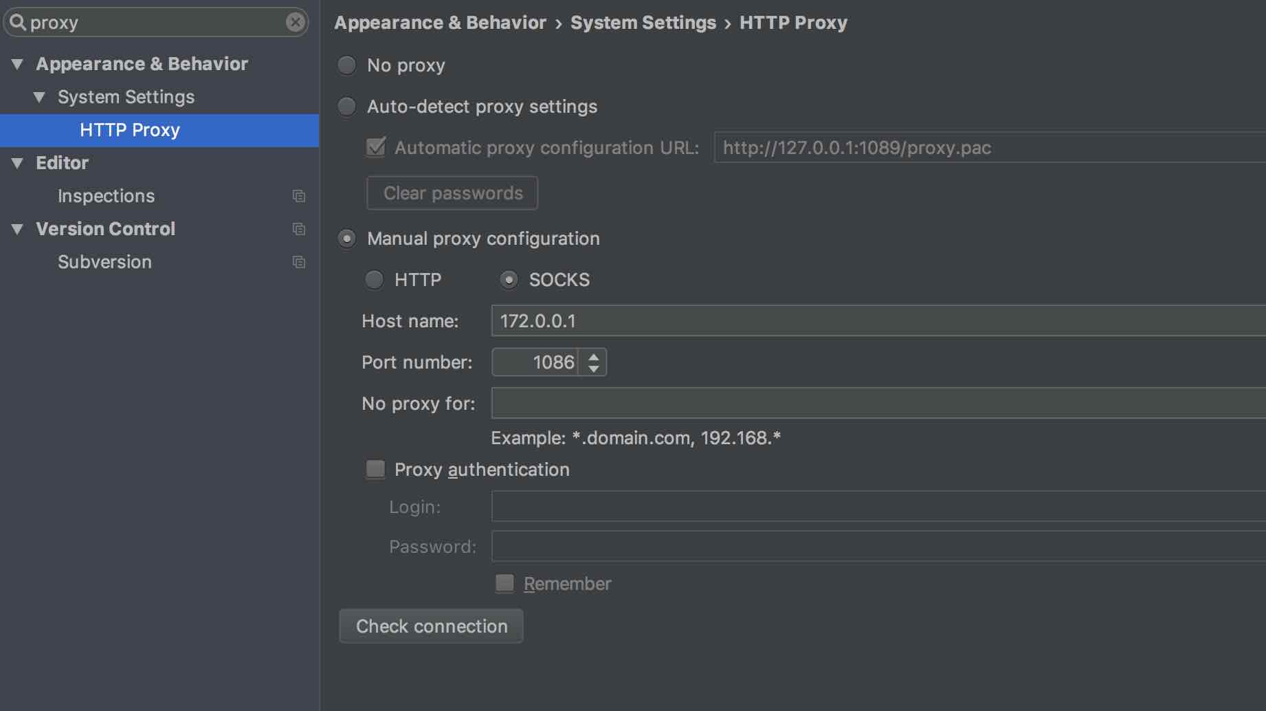The width and height of the screenshot is (1266, 711).
Task: Select Manual proxy configuration radio
Action: pyautogui.click(x=346, y=239)
